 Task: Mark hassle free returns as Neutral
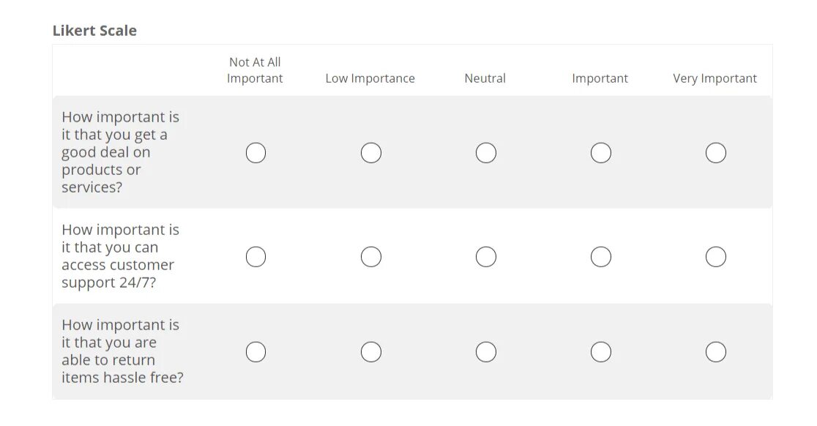[x=486, y=352]
